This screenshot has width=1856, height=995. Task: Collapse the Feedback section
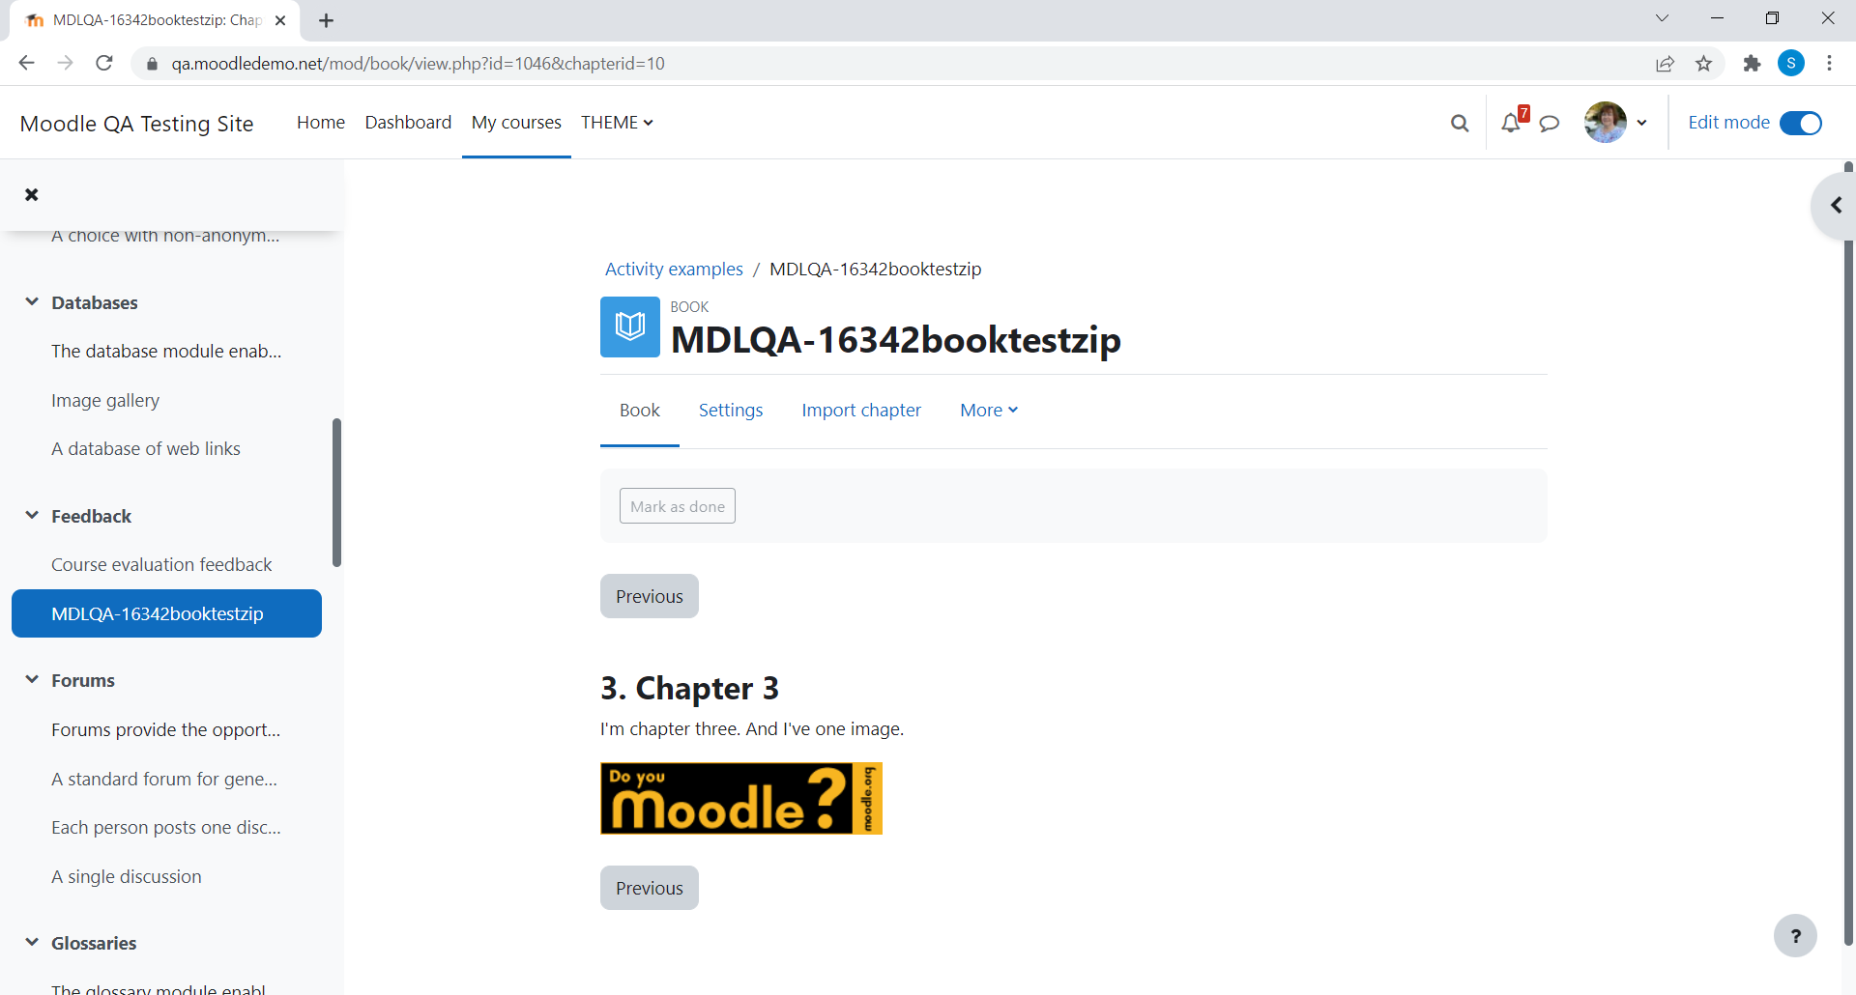pyautogui.click(x=32, y=515)
